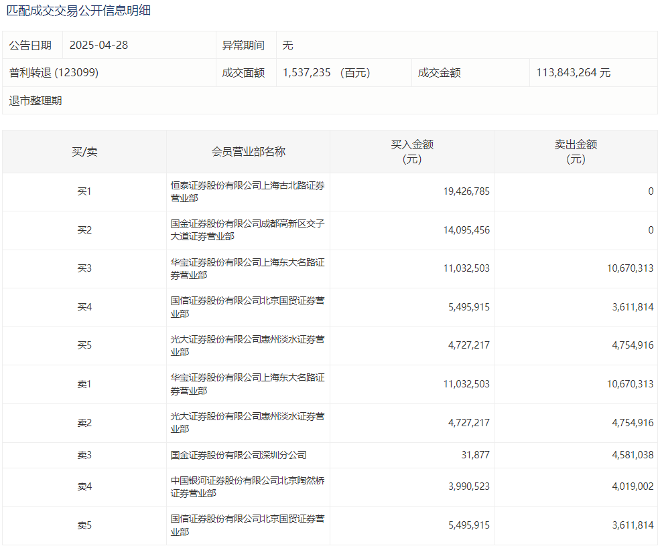Click the 卖3 row label
Screen dimensions: 660x548
pos(84,455)
